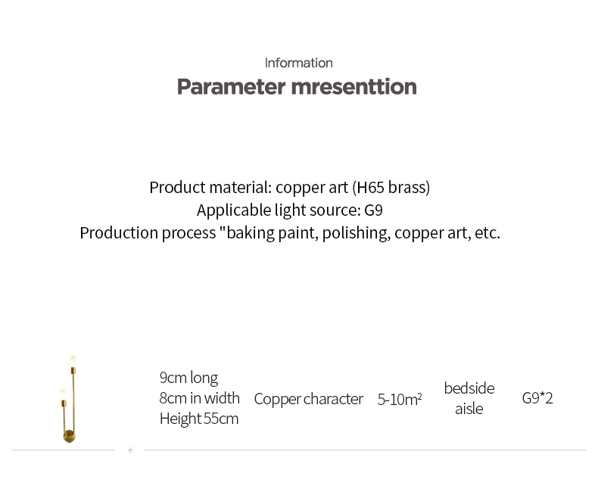Click the 'Production process' description line
598x486 pixels.
tap(289, 232)
